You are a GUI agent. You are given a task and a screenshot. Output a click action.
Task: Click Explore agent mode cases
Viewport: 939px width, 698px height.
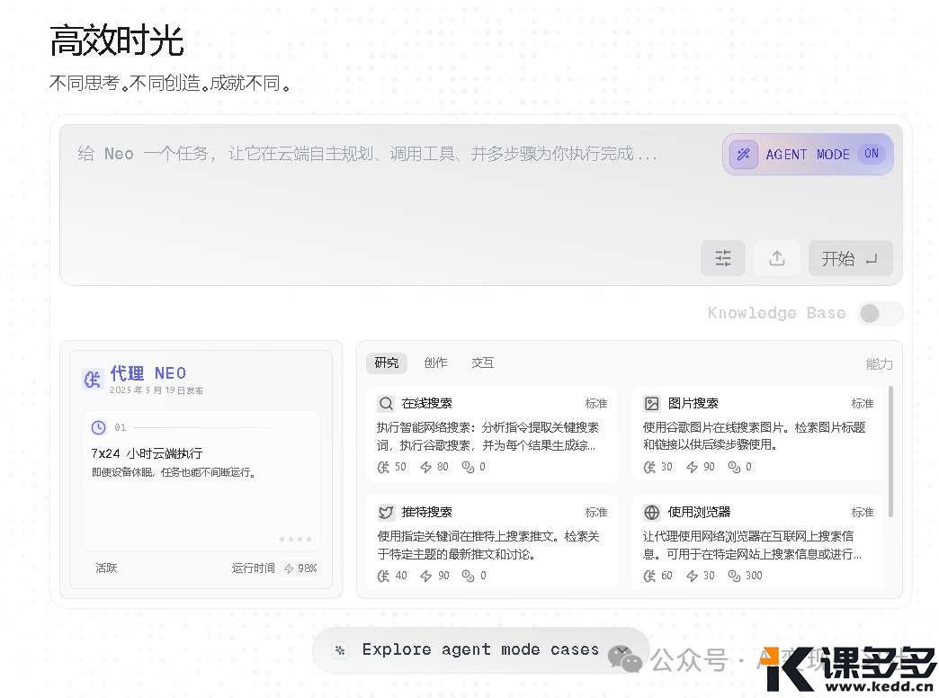(x=480, y=649)
